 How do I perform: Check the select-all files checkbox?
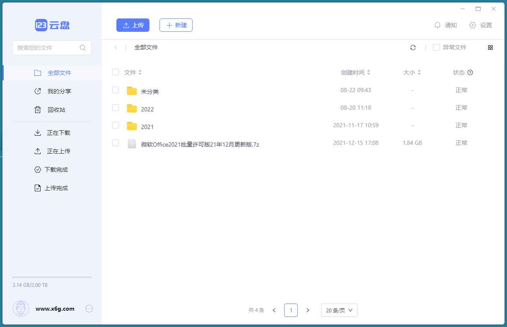coord(116,72)
